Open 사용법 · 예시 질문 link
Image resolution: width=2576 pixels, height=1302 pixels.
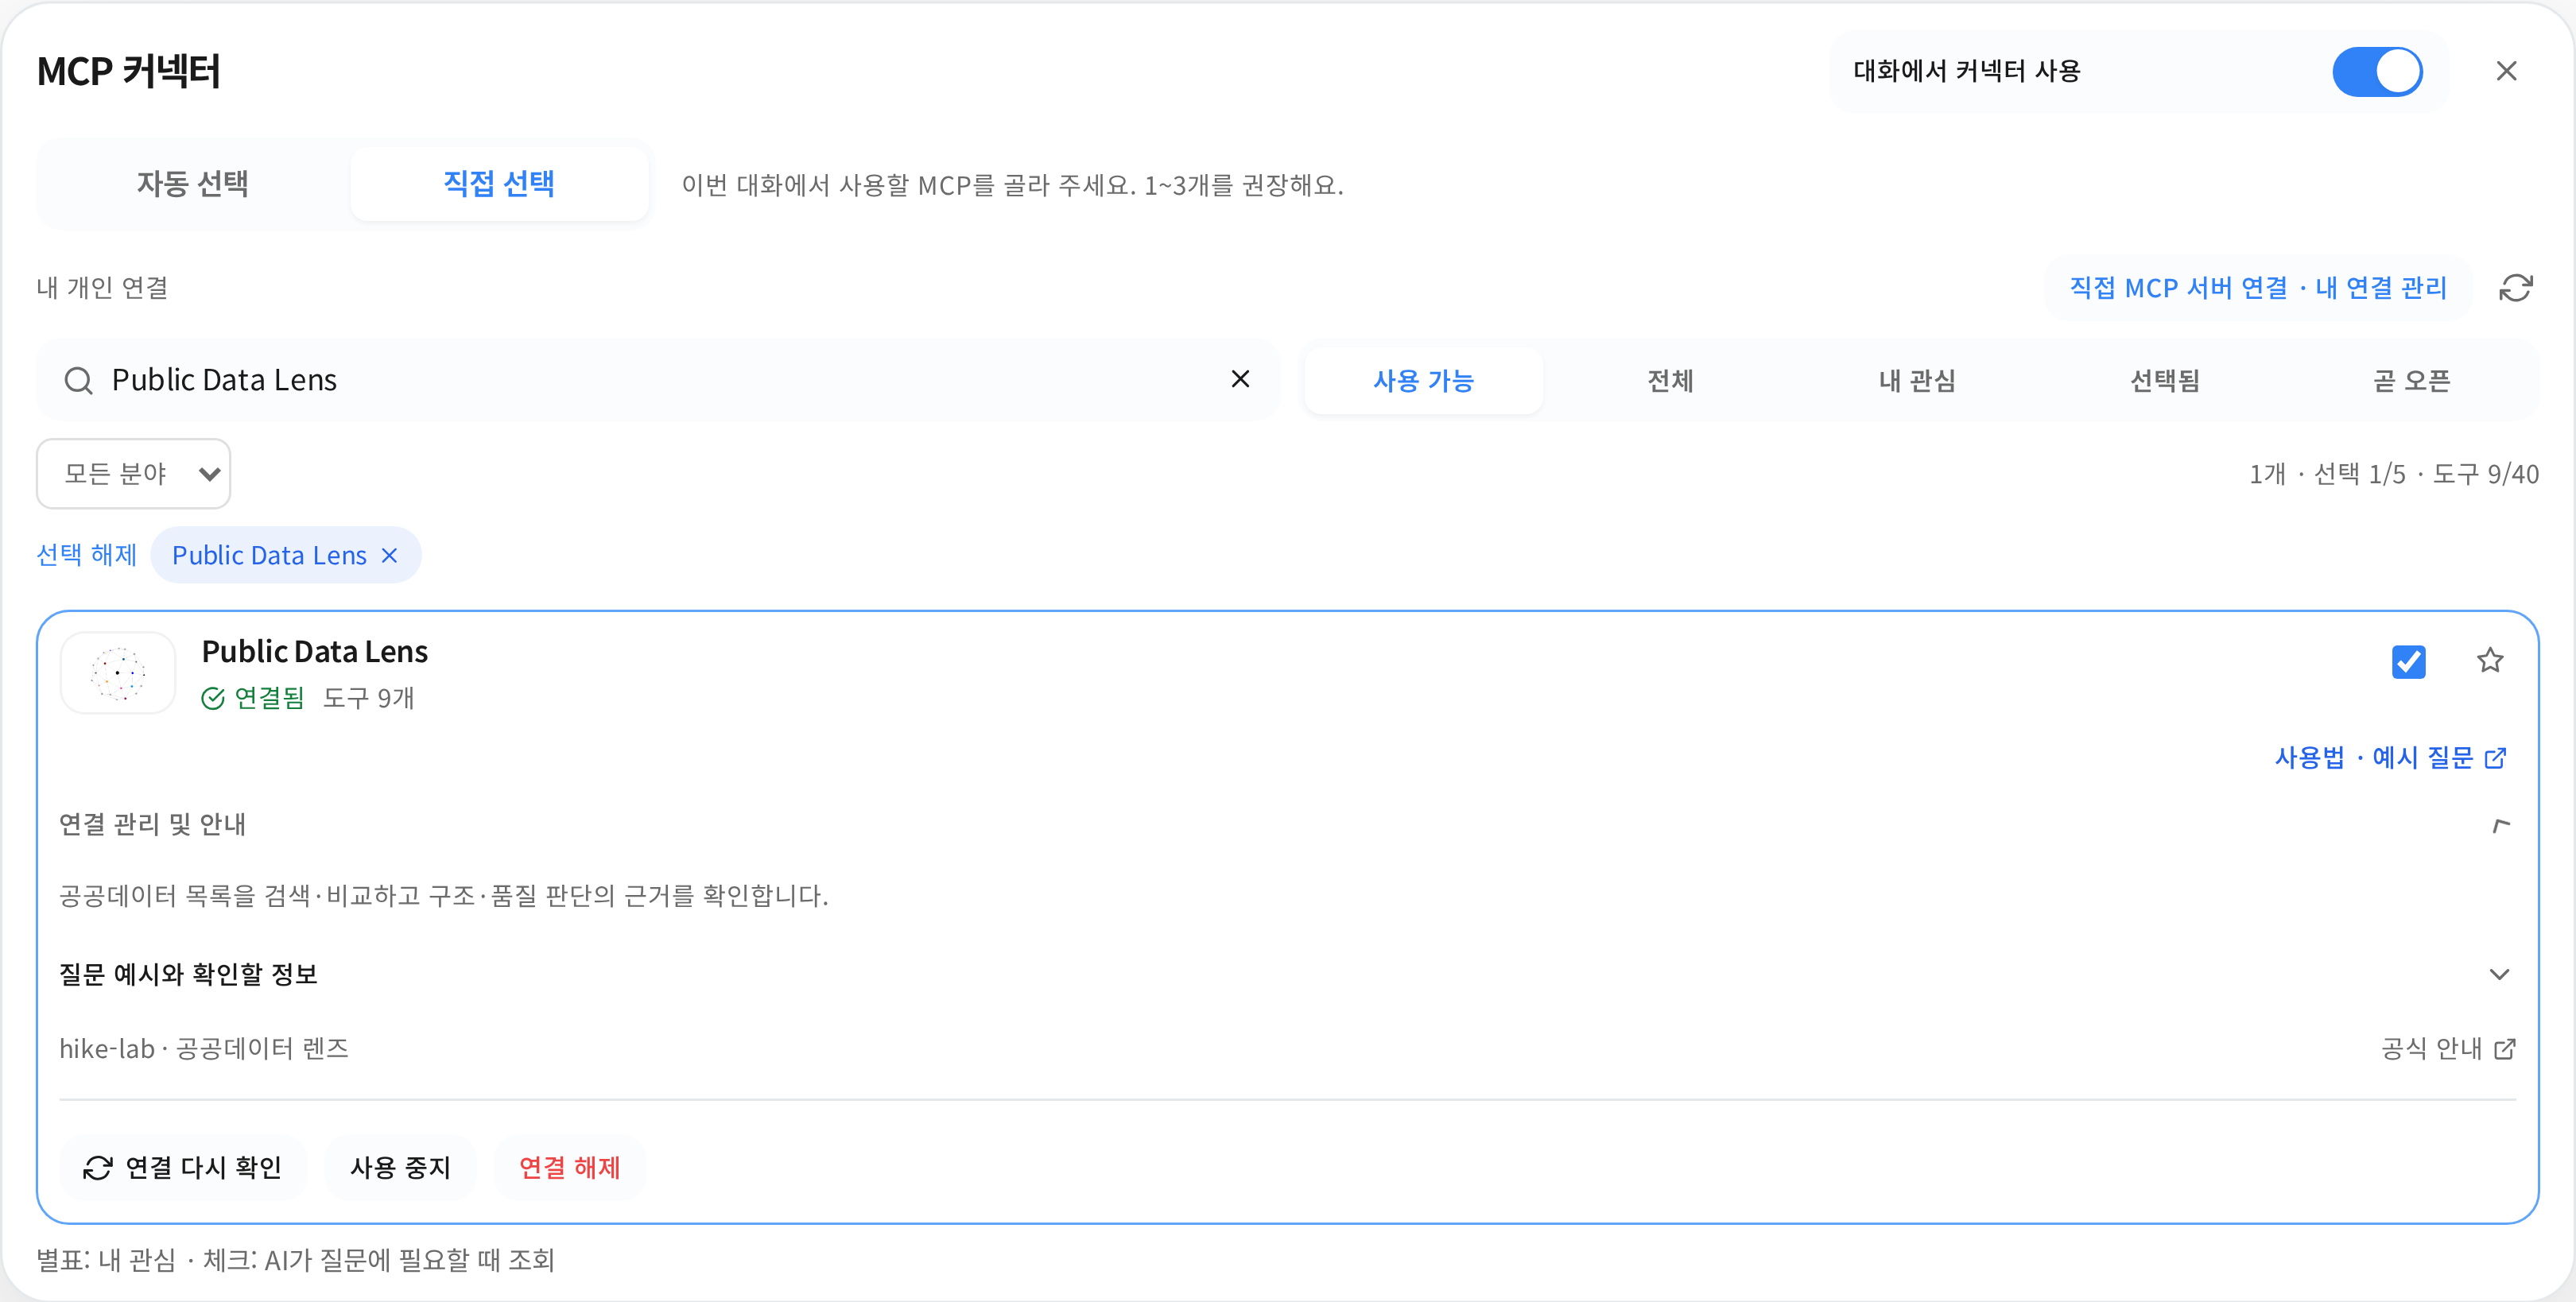pos(2389,758)
